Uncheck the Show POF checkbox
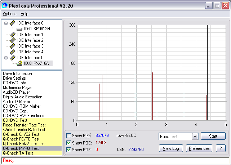The width and height of the screenshot is (231, 165). pos(68,150)
